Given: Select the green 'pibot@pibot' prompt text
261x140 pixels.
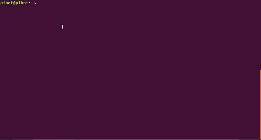Looking at the screenshot, I should (x=14, y=3).
